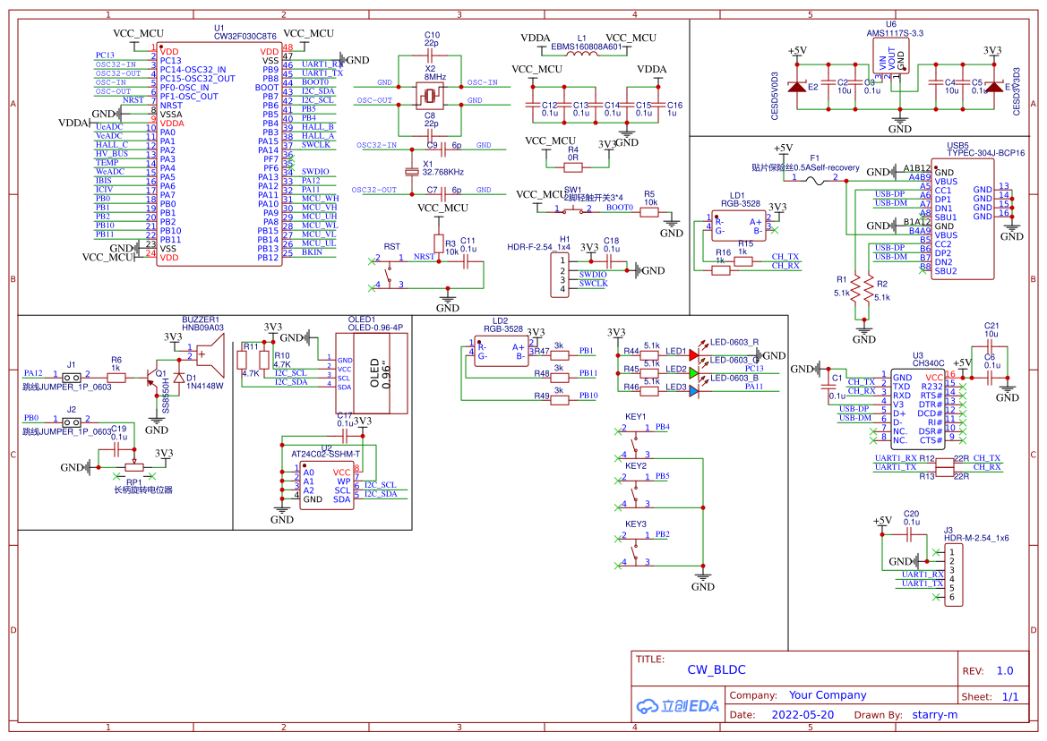Select the KEY1 push button switch
The height and width of the screenshot is (741, 1047).
pos(635,442)
